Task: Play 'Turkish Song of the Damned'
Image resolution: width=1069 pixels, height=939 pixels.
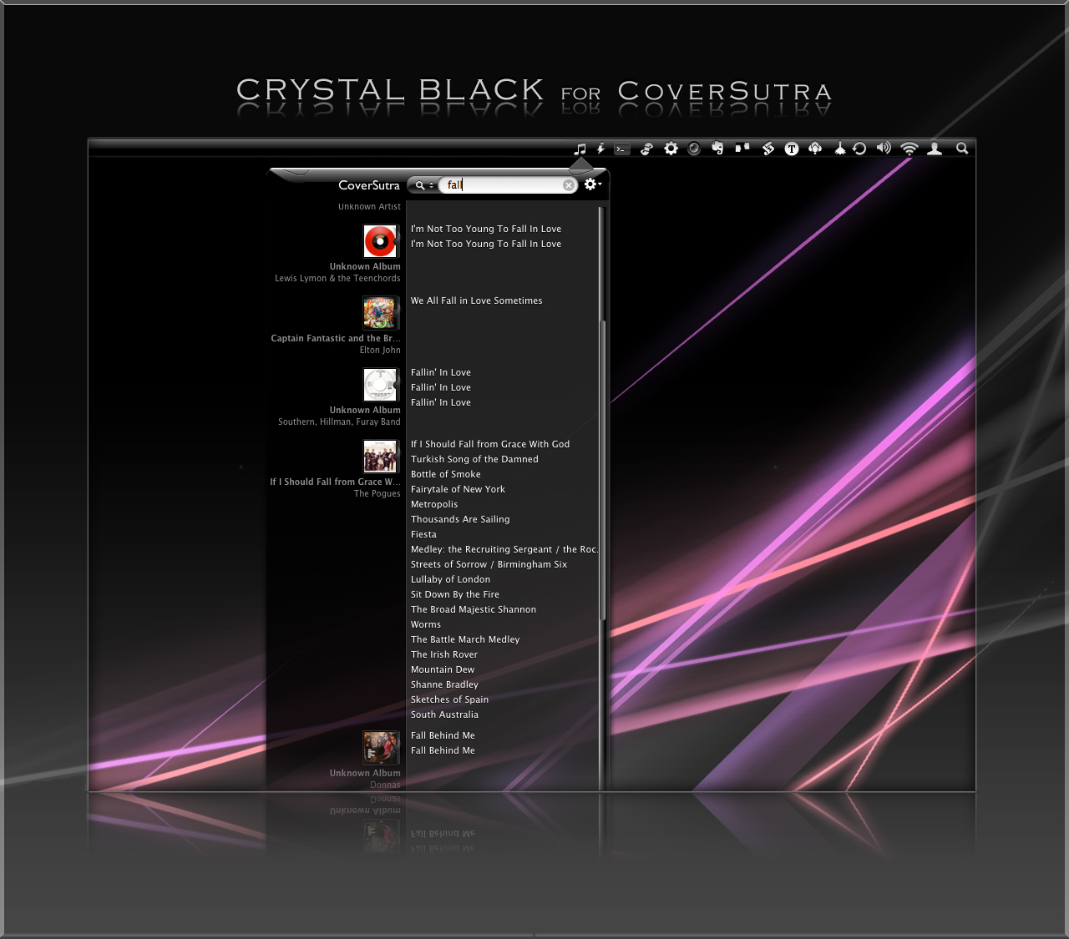Action: 474,459
